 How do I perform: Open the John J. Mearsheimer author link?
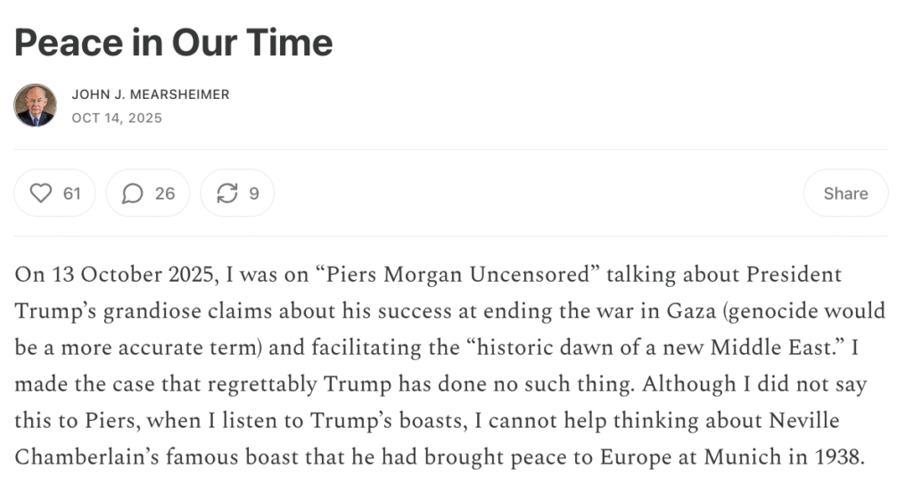pos(150,94)
